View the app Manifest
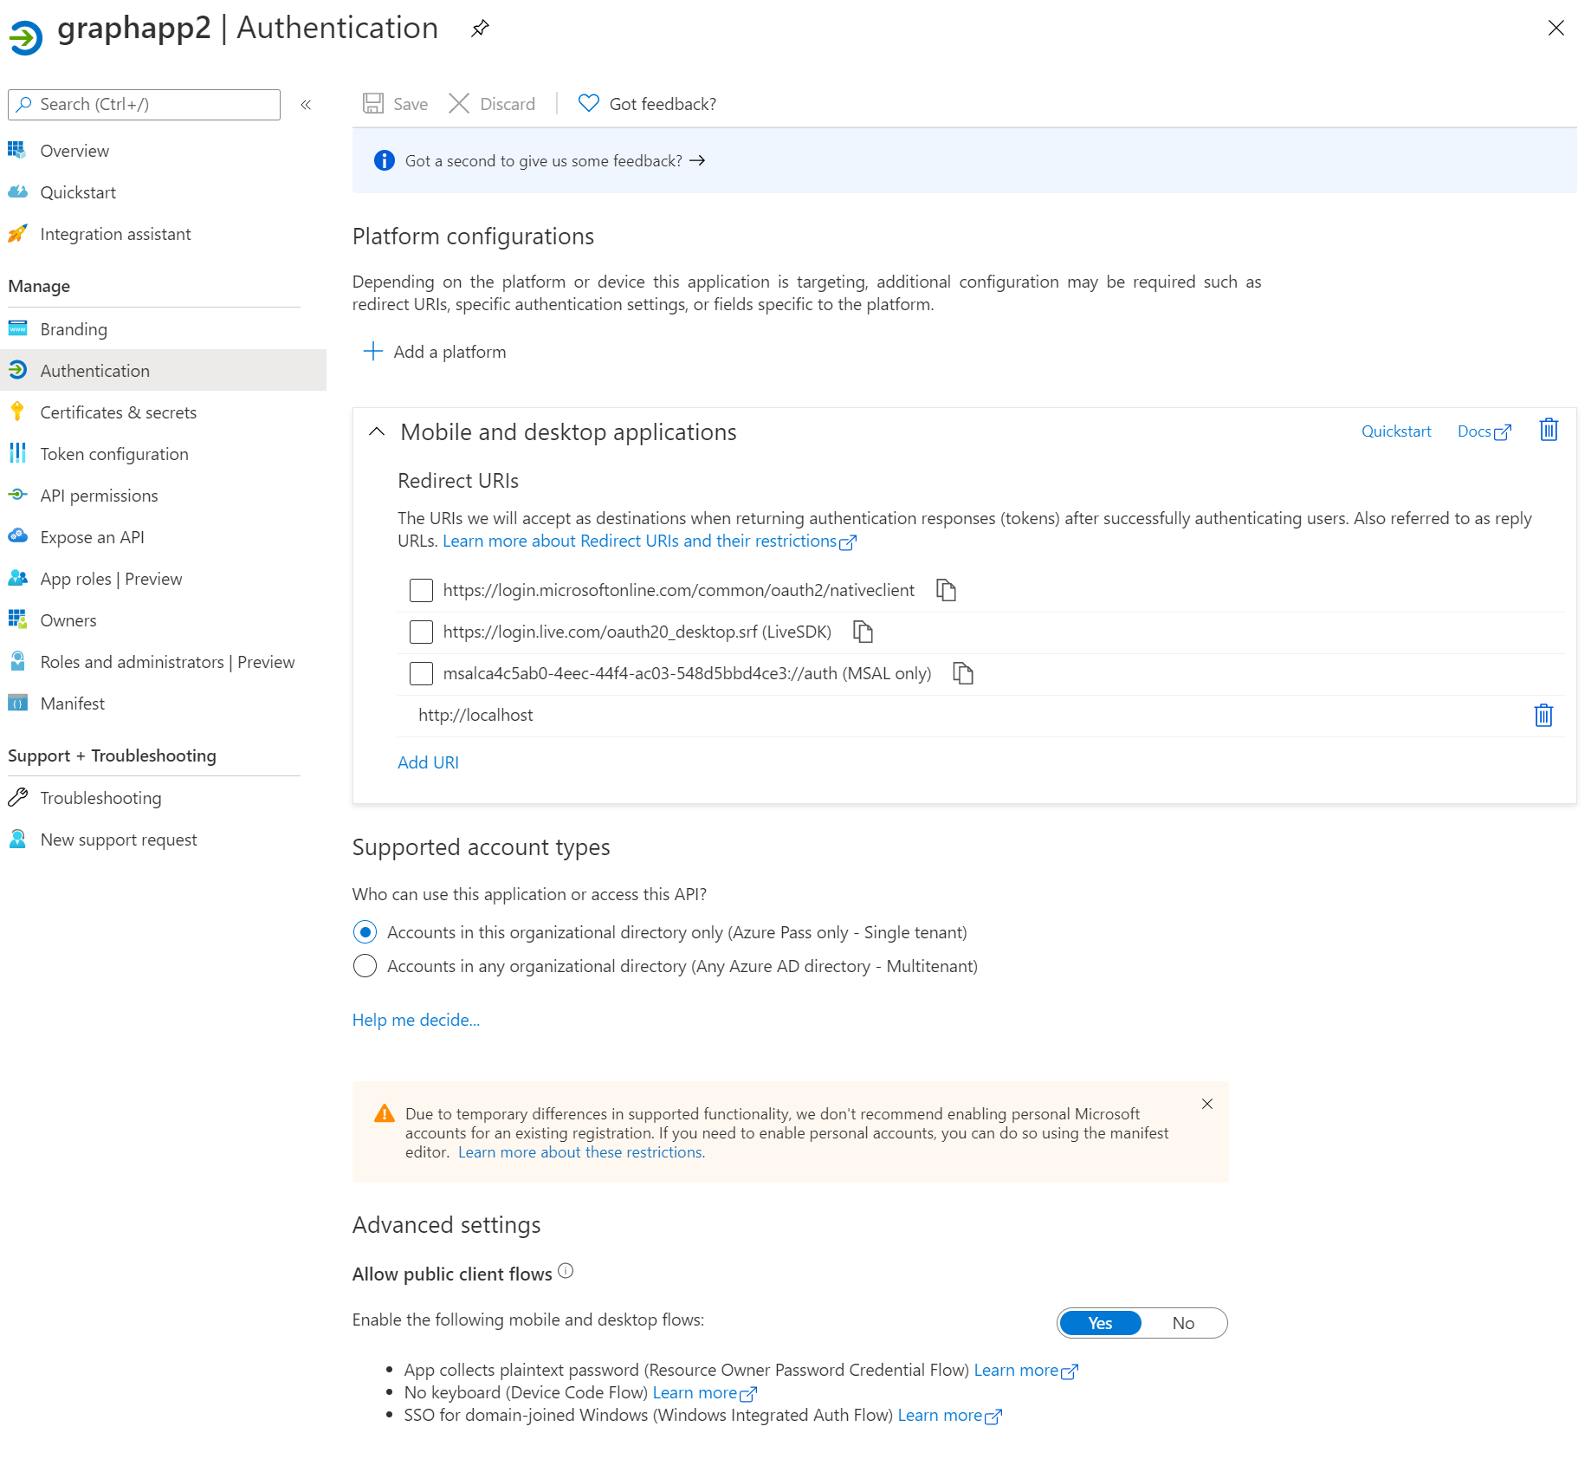 (x=72, y=703)
